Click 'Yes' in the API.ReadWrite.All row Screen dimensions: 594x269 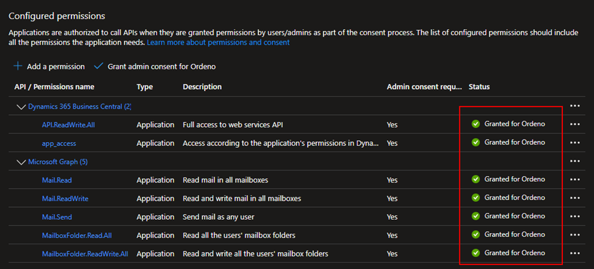pos(392,125)
